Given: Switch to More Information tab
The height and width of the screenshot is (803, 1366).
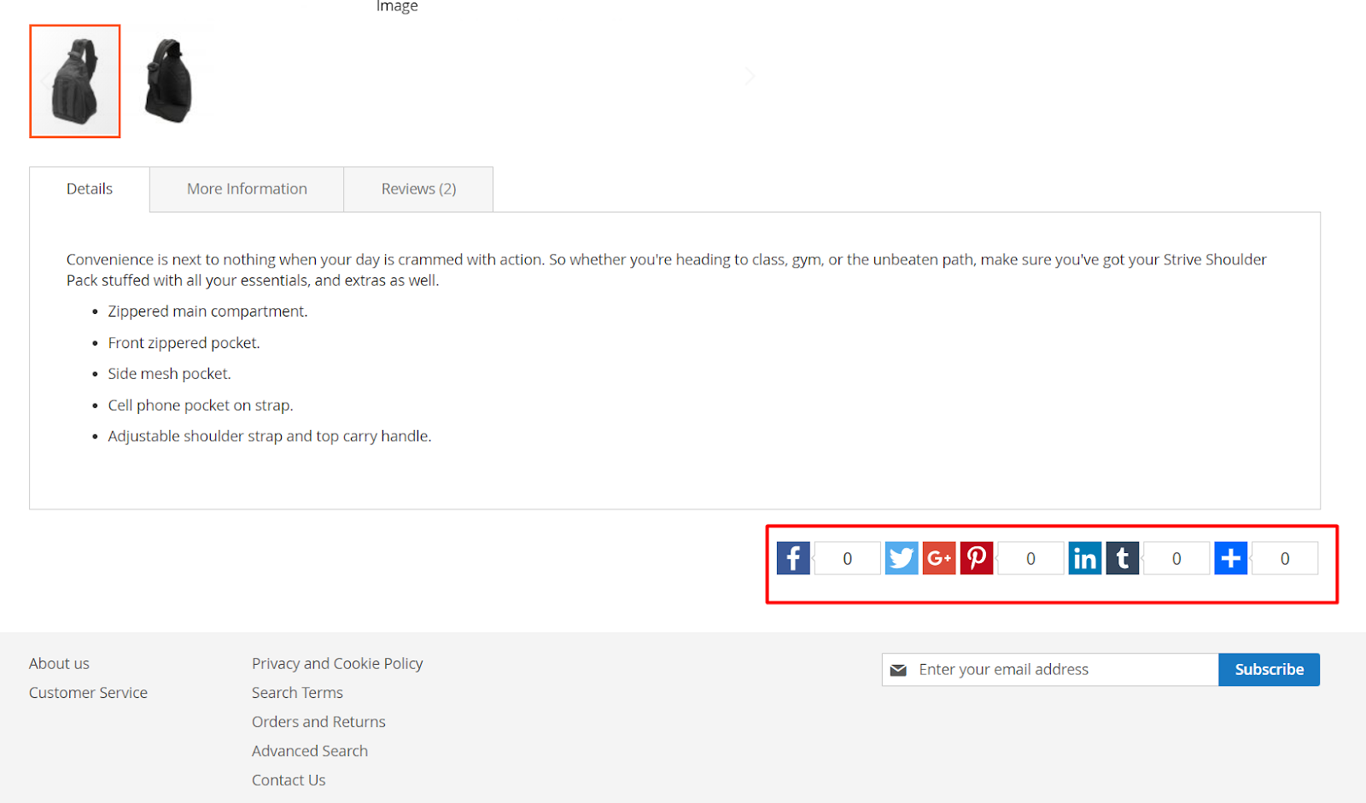Looking at the screenshot, I should click(x=247, y=189).
